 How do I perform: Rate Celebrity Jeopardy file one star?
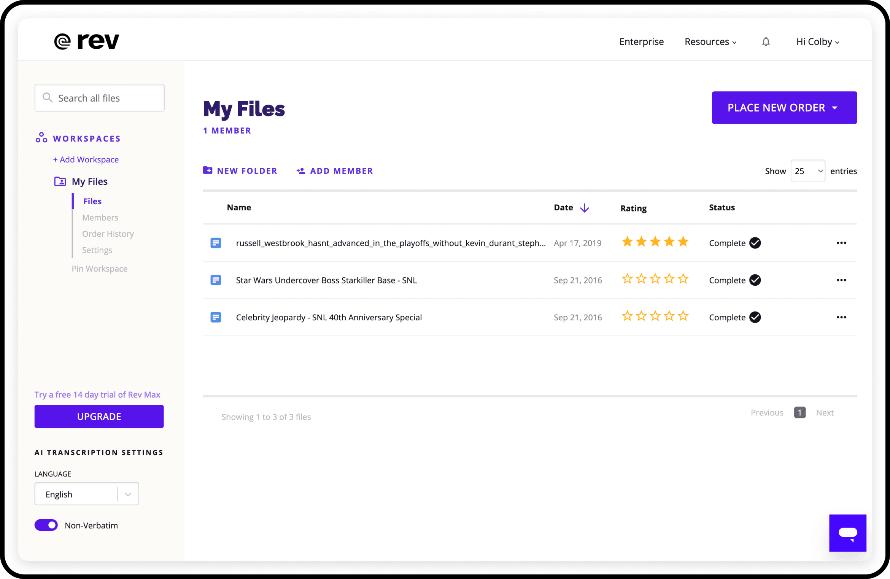point(627,316)
